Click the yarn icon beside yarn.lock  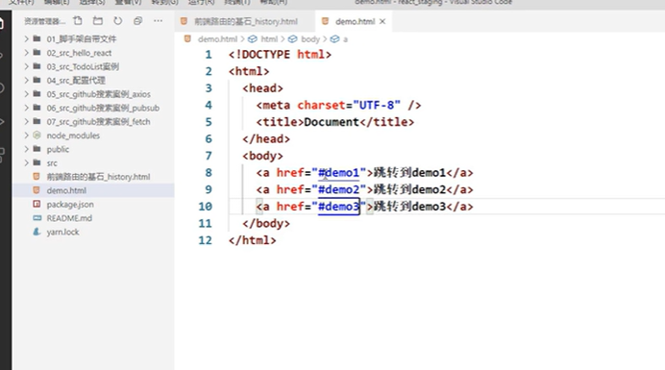[x=37, y=232]
